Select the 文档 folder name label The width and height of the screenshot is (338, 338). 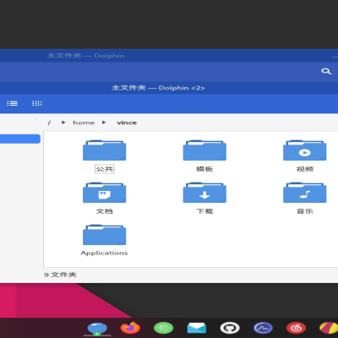(x=105, y=211)
